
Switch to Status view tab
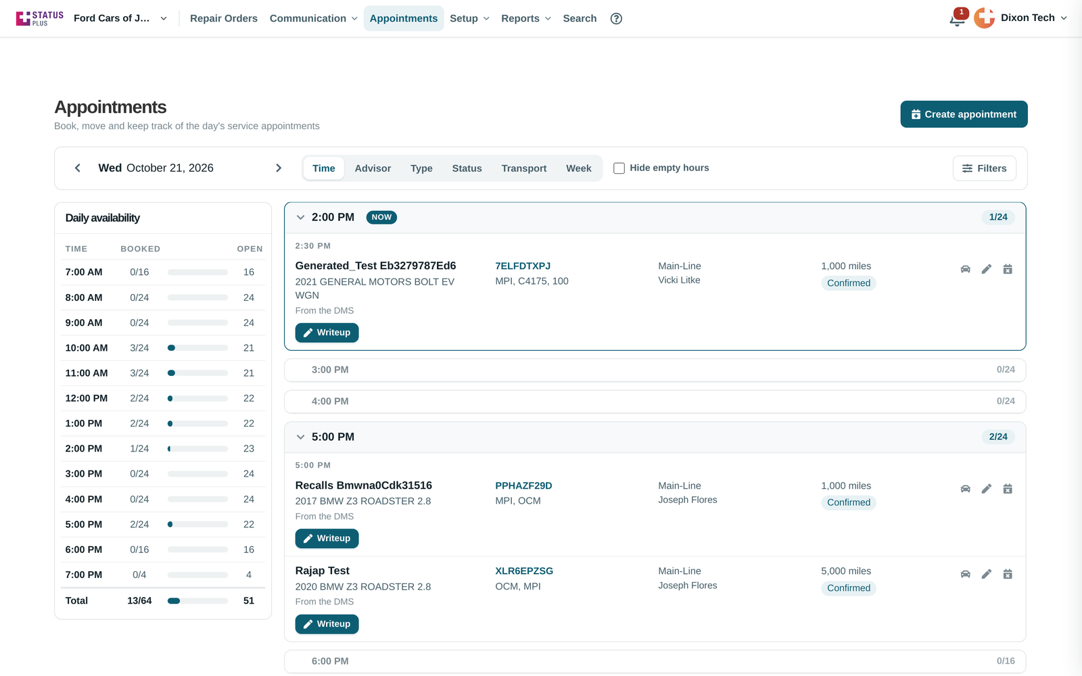pyautogui.click(x=467, y=168)
